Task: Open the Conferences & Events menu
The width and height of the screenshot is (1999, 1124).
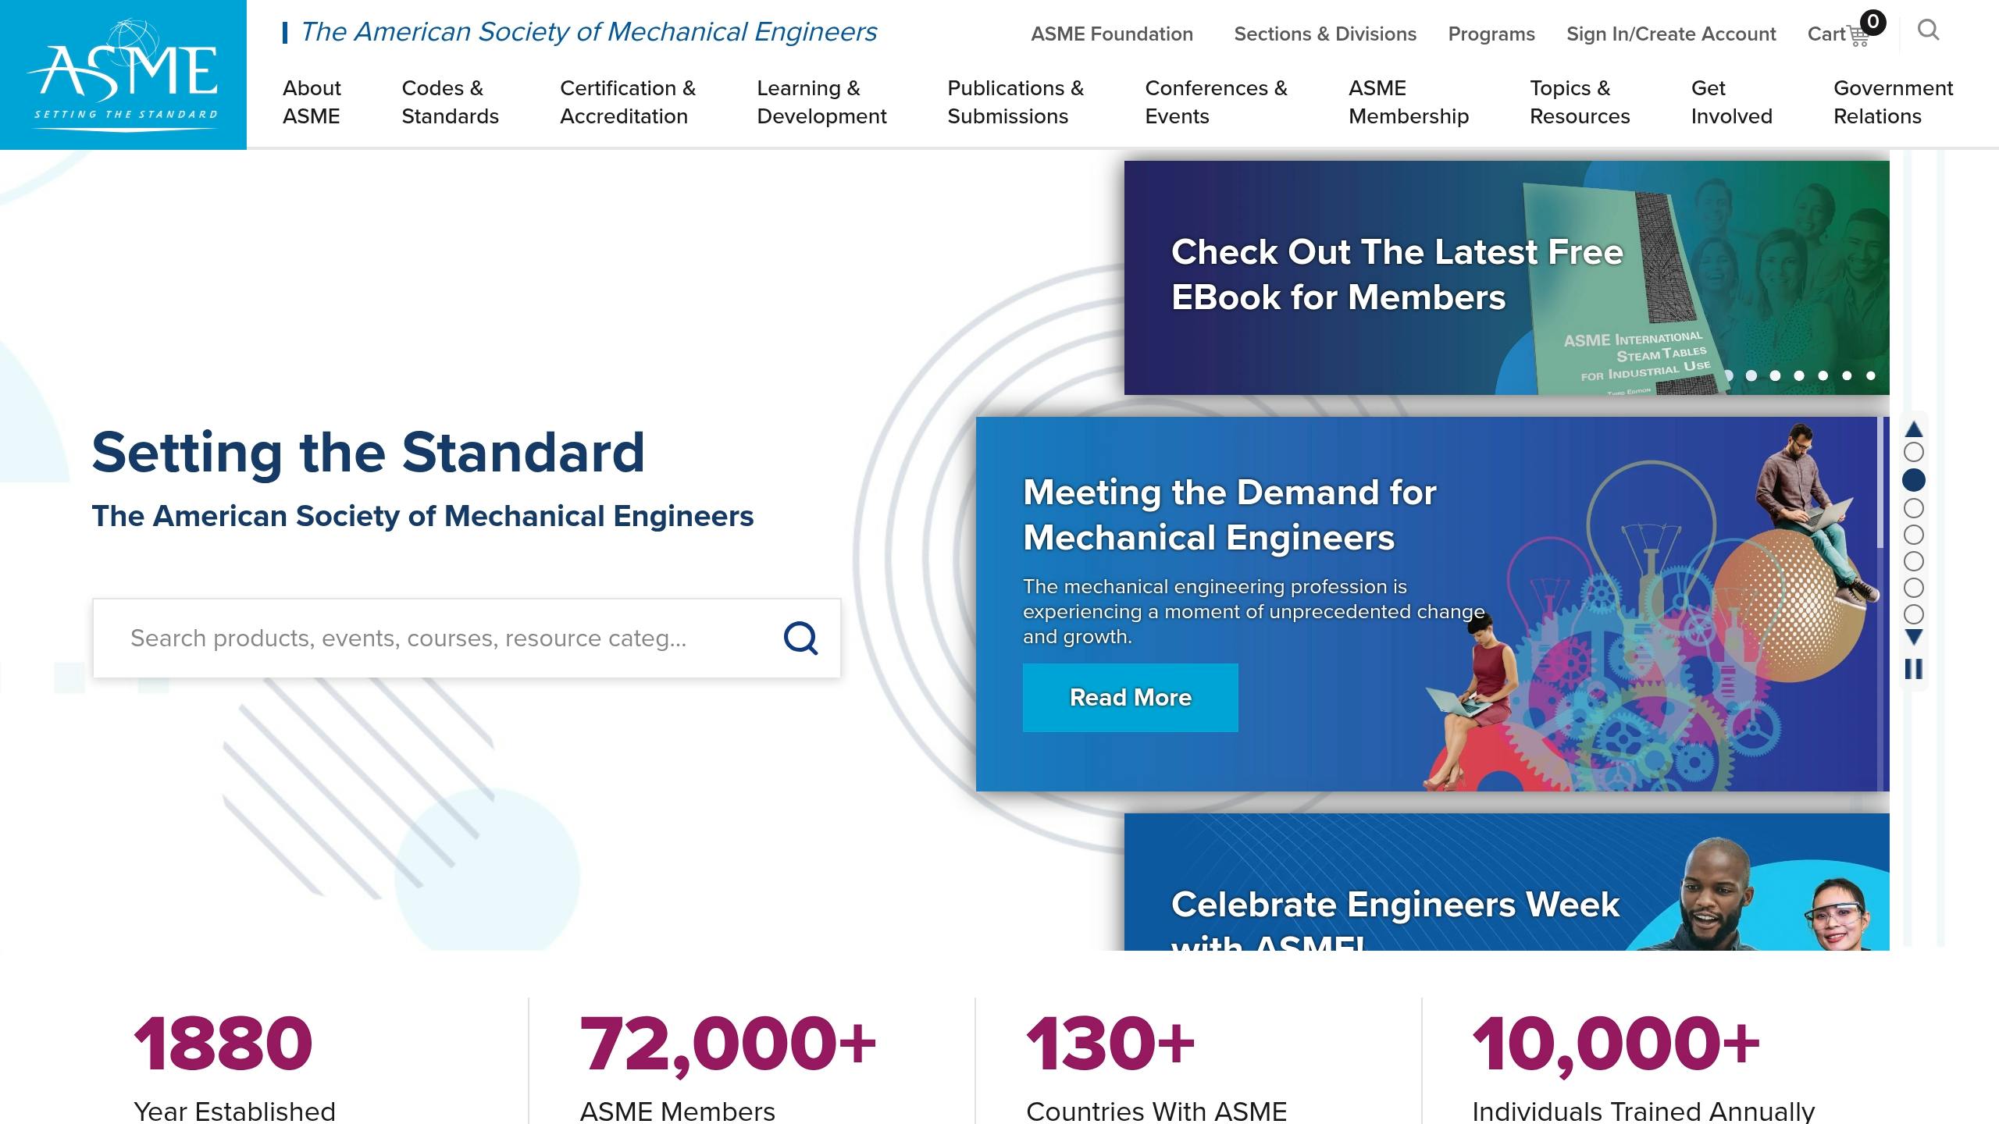Action: tap(1216, 102)
